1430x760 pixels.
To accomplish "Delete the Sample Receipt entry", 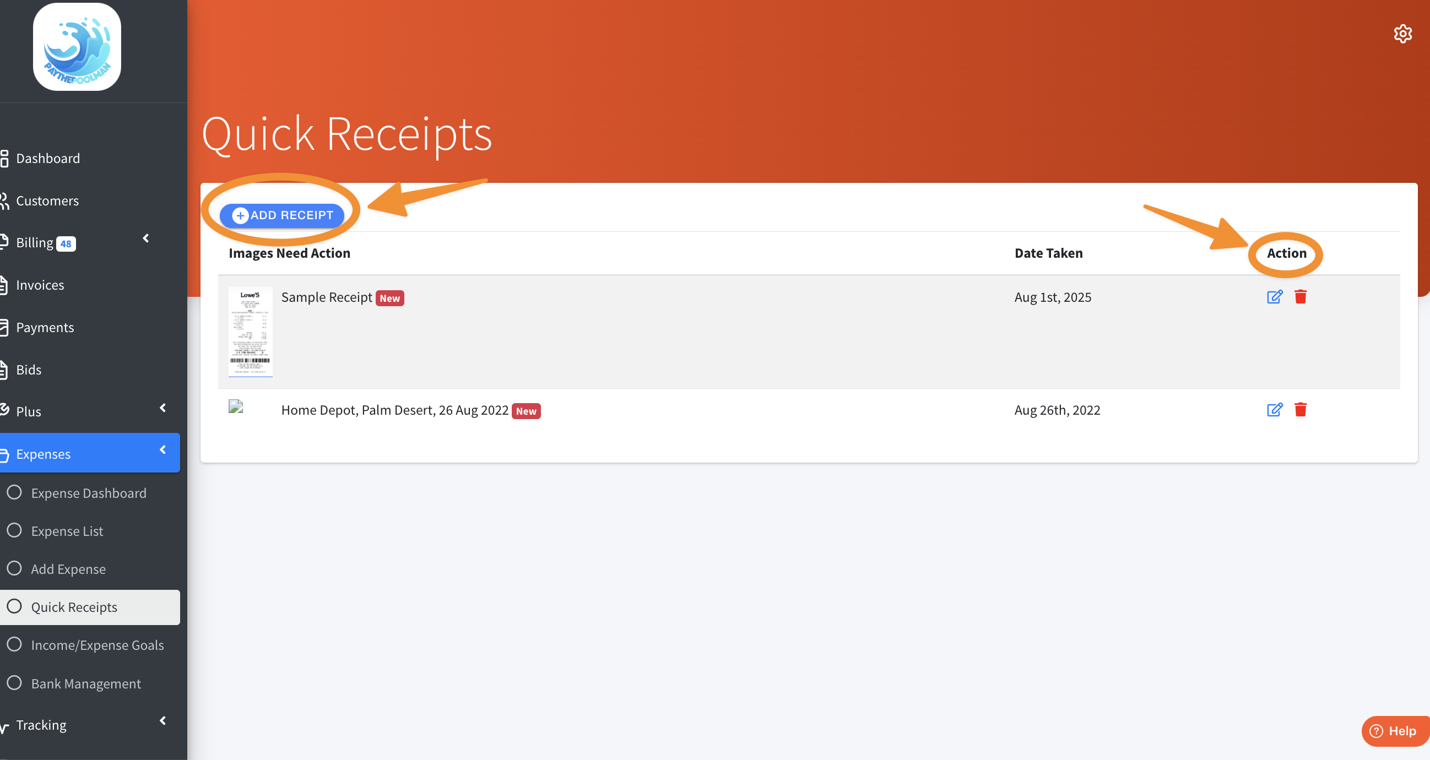I will point(1300,297).
